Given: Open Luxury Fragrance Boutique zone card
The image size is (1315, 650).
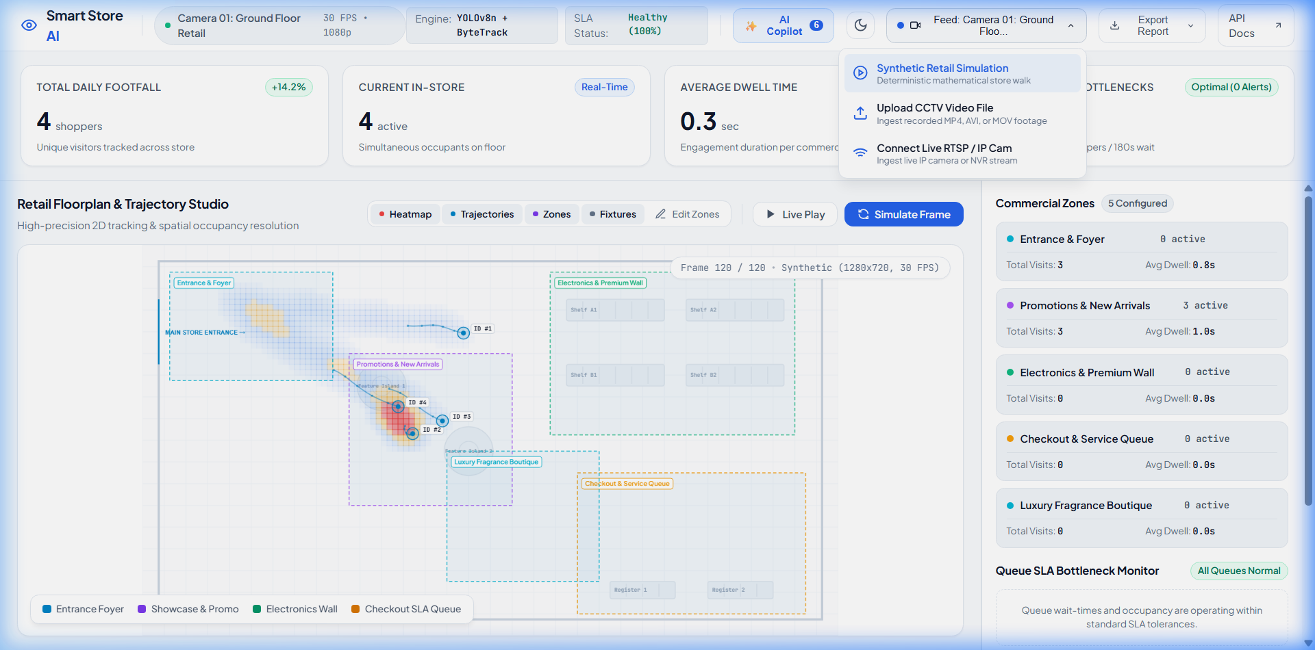Looking at the screenshot, I should 1142,517.
